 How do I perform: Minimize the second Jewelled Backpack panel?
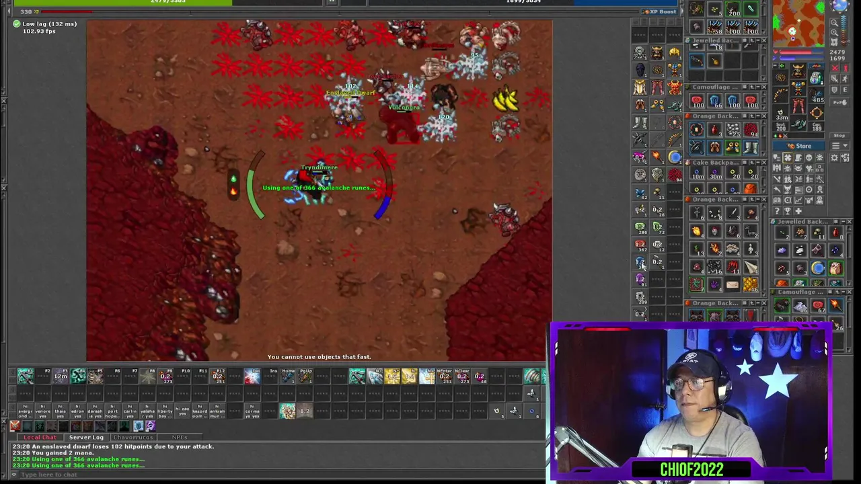pyautogui.click(x=844, y=222)
